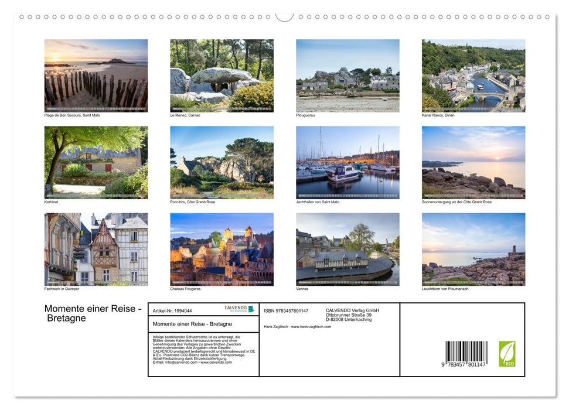Click the CALVENDO publisher logo
Image resolution: width=569 pixels, height=410 pixels.
click(x=239, y=309)
